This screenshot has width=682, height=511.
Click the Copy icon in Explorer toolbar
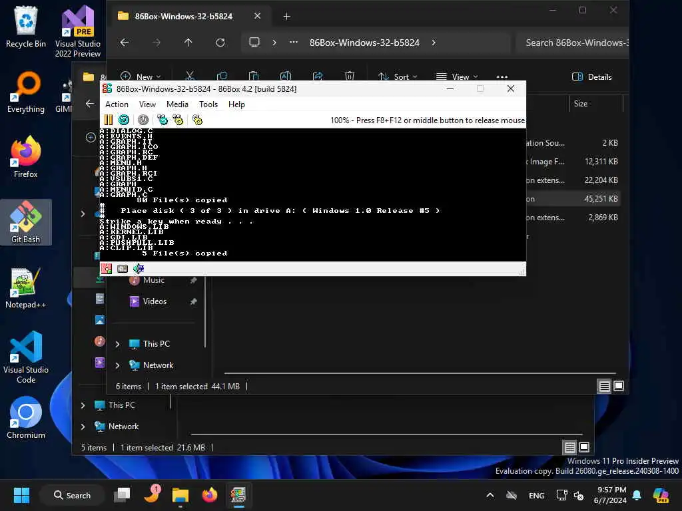pyautogui.click(x=221, y=77)
